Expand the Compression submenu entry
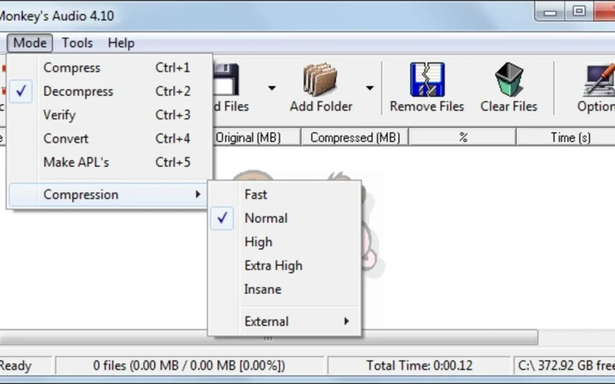The height and width of the screenshot is (384, 615). click(108, 195)
